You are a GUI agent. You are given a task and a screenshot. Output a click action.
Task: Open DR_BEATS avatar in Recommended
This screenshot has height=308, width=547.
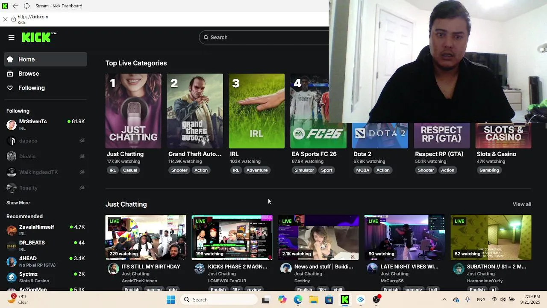click(12, 246)
